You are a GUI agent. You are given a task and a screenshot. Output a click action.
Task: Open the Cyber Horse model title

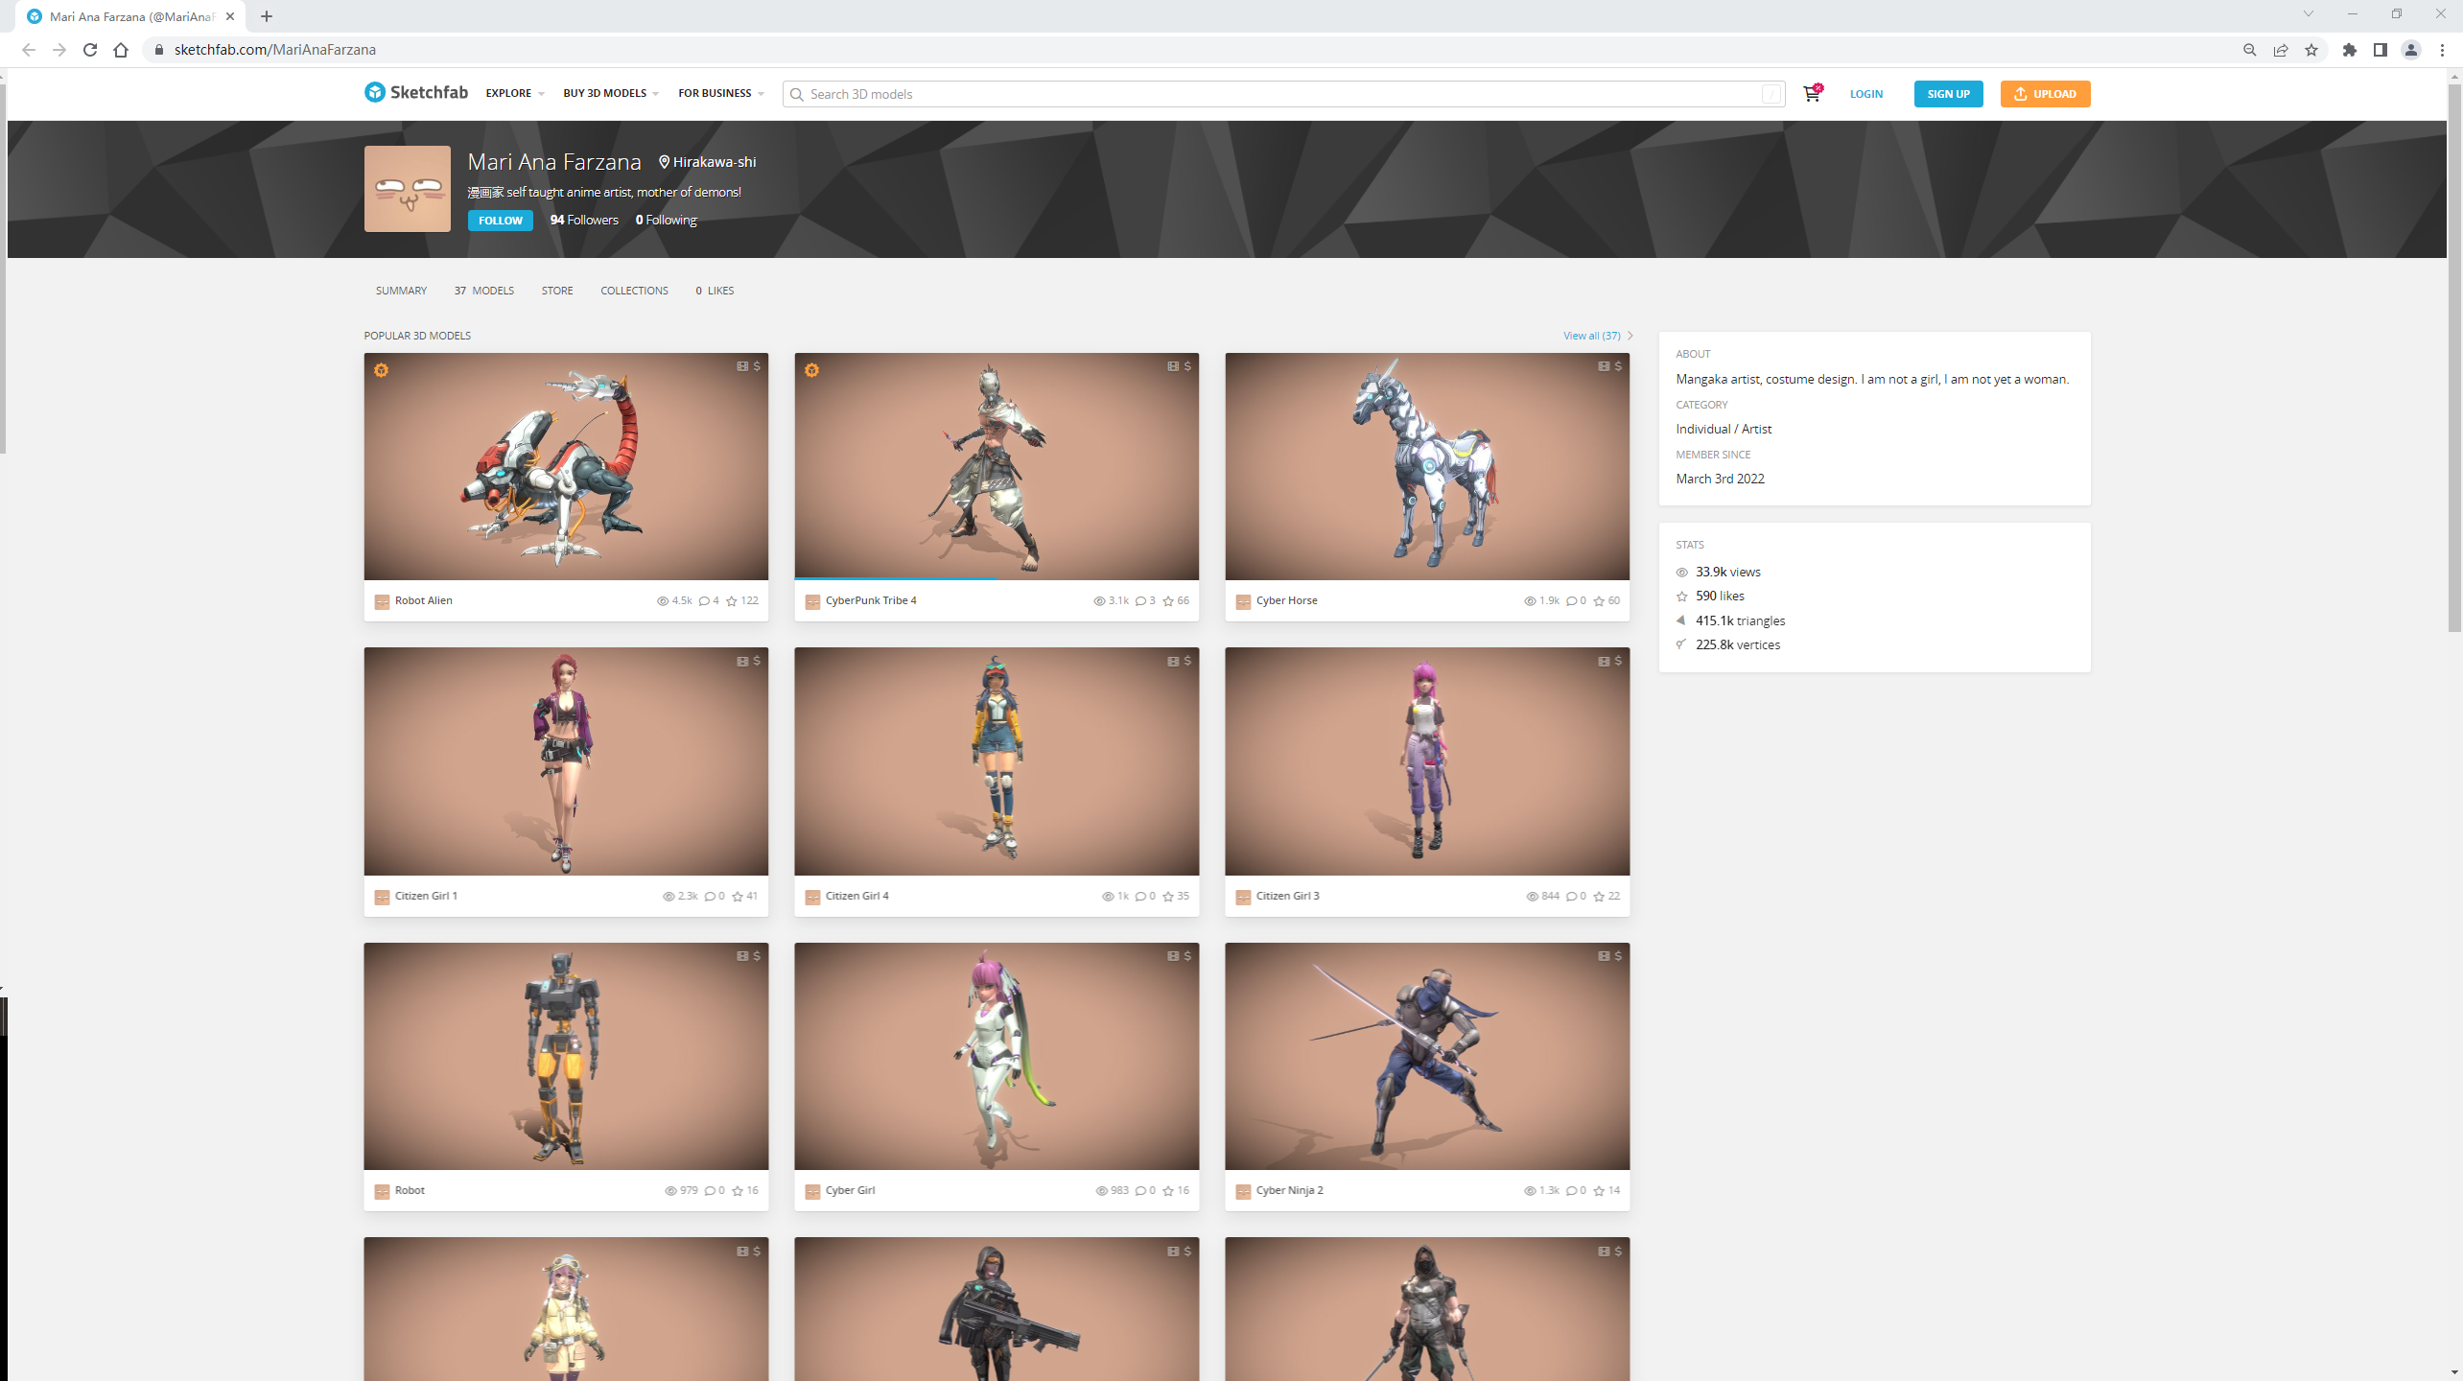1286,600
